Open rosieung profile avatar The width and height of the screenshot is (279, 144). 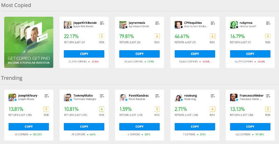coord(179,98)
